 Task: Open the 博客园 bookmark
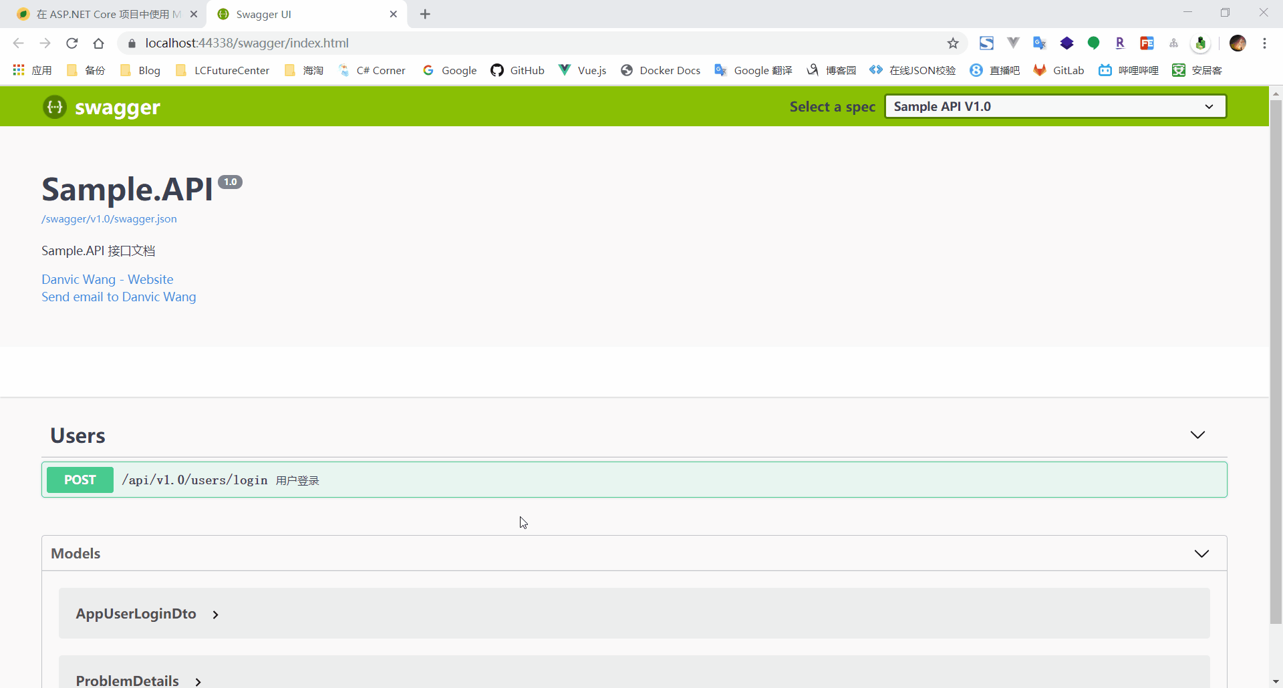click(x=832, y=70)
